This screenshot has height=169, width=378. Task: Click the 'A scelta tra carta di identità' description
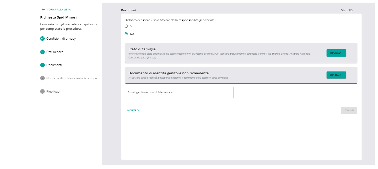[x=178, y=78]
